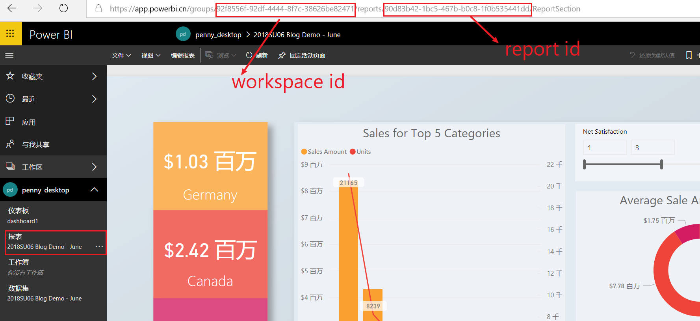Open the 文件 file menu

pos(121,56)
